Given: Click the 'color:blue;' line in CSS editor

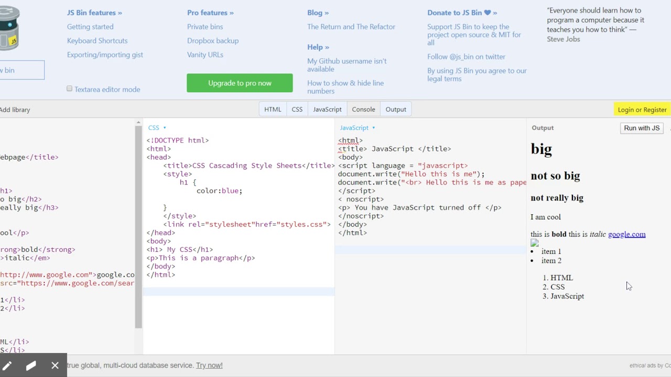Looking at the screenshot, I should 219,191.
